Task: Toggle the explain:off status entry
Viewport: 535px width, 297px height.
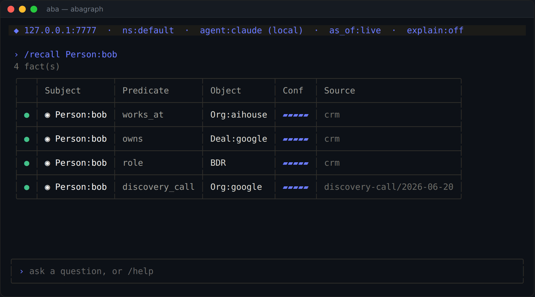Action: [x=435, y=30]
